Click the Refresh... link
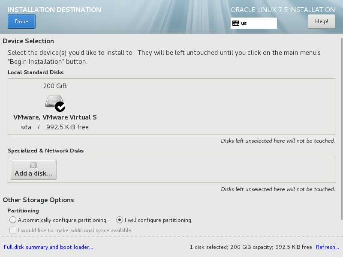The height and width of the screenshot is (257, 343). (x=328, y=247)
